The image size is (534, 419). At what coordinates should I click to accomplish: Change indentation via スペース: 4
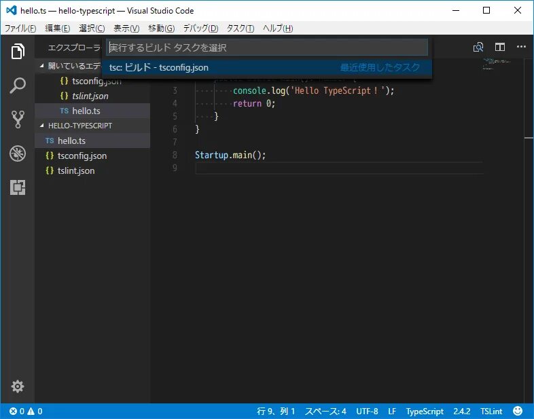[x=325, y=411]
